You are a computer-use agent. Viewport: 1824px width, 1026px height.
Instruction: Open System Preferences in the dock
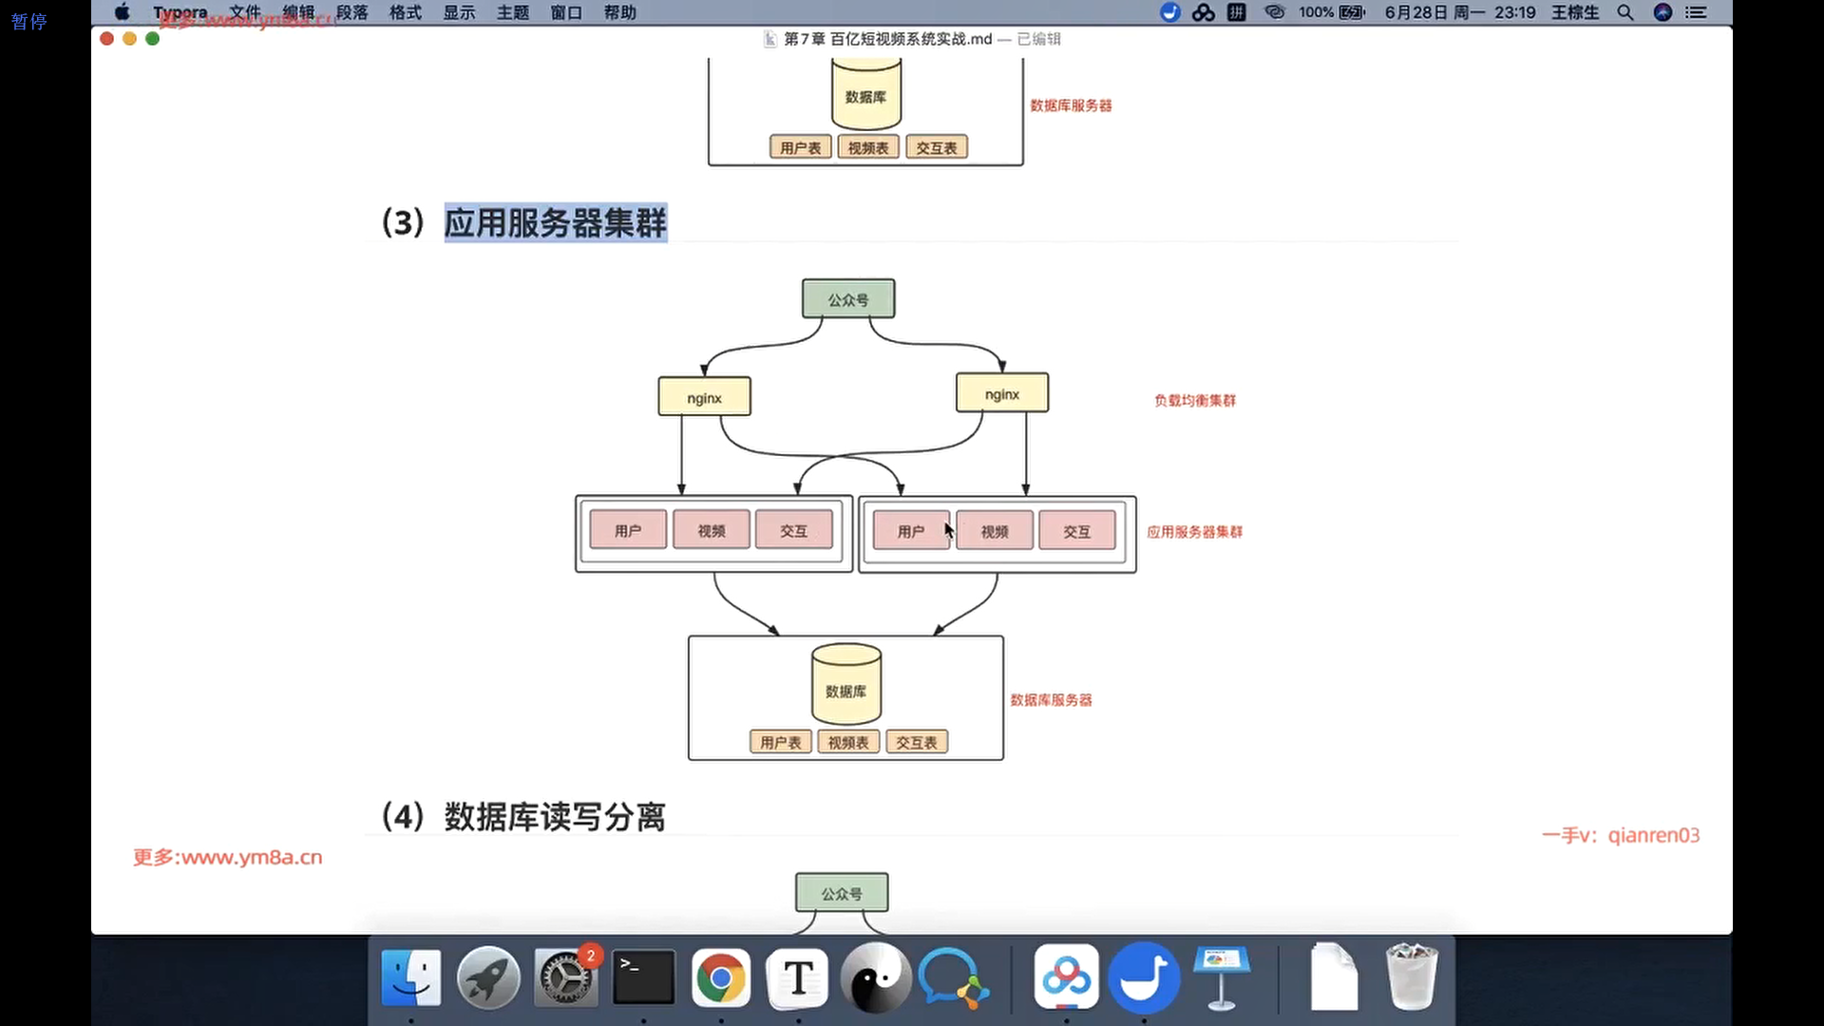(x=566, y=978)
